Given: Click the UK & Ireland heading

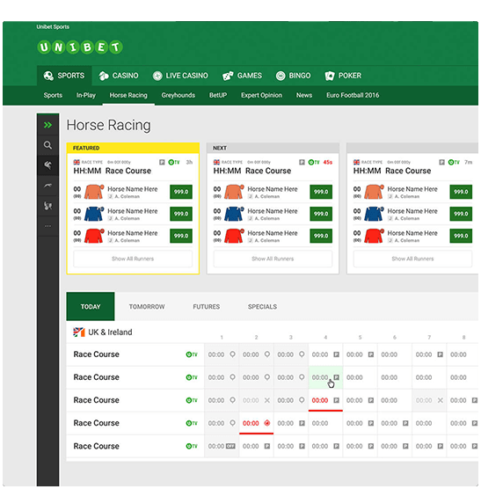Looking at the screenshot, I should (110, 332).
